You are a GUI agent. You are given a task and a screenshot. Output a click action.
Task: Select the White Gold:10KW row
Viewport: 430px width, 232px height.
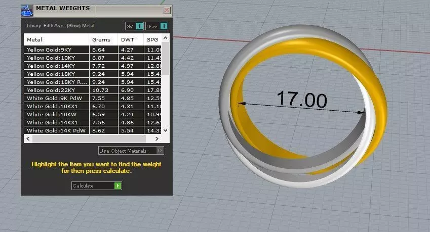click(x=93, y=114)
